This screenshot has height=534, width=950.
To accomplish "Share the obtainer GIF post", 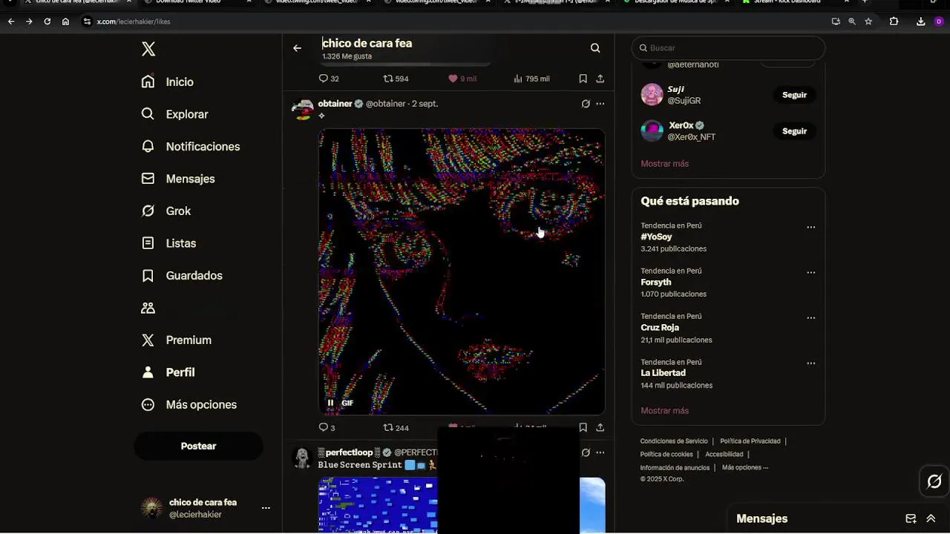I will [x=600, y=428].
